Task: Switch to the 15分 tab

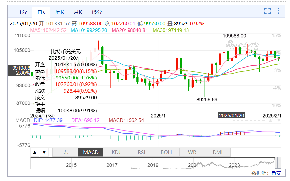Action: 96,12
